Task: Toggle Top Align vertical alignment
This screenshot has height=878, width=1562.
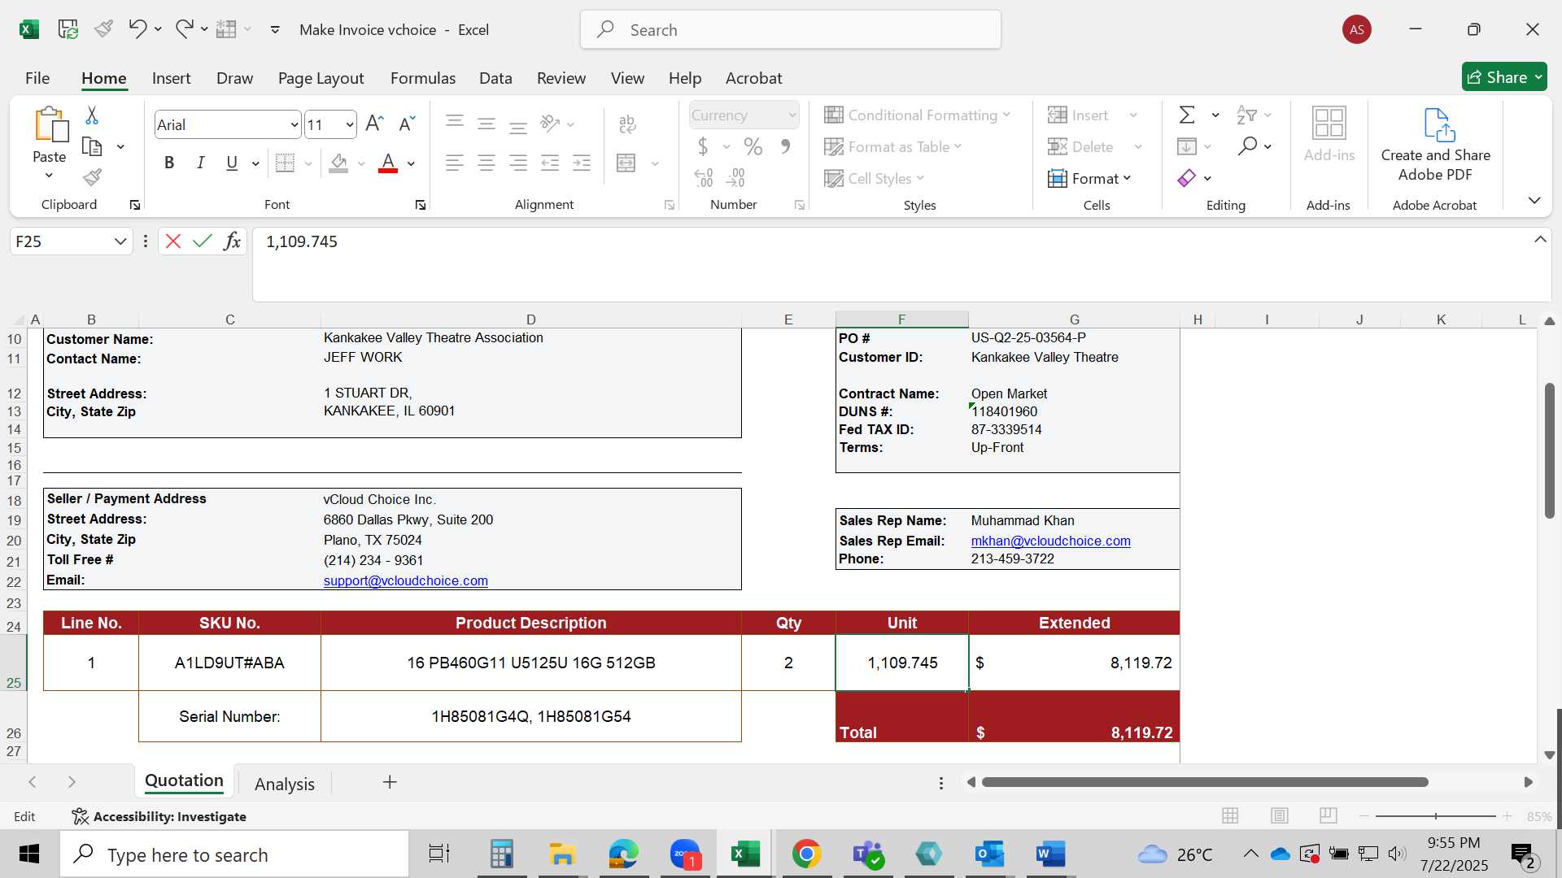Action: click(x=455, y=124)
